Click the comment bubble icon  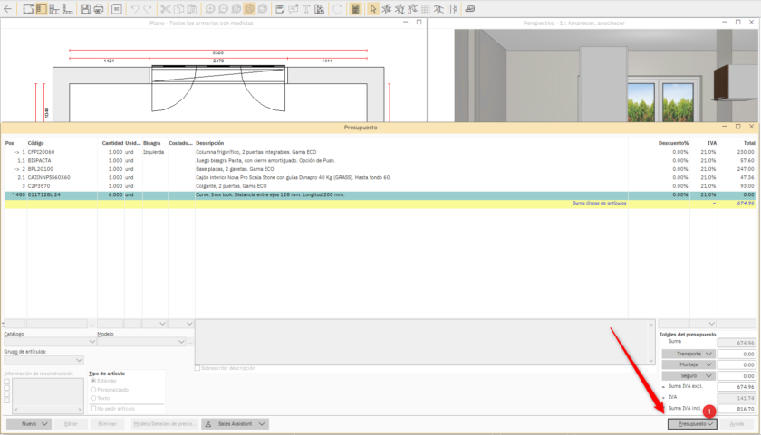coord(294,9)
